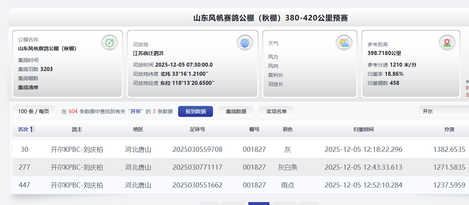Click the 足环号 column header
This screenshot has width=469, height=205.
tap(197, 129)
